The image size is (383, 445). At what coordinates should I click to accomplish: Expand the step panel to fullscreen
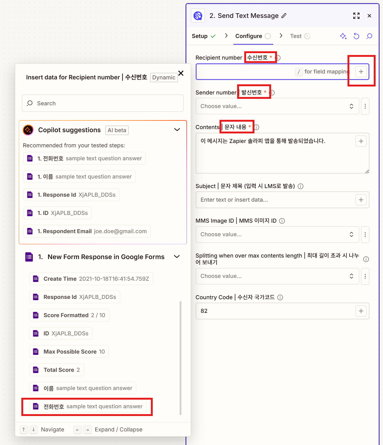(356, 16)
